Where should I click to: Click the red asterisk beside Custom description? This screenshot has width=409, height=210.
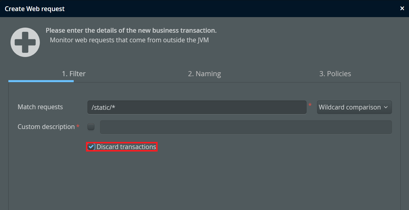pos(78,127)
